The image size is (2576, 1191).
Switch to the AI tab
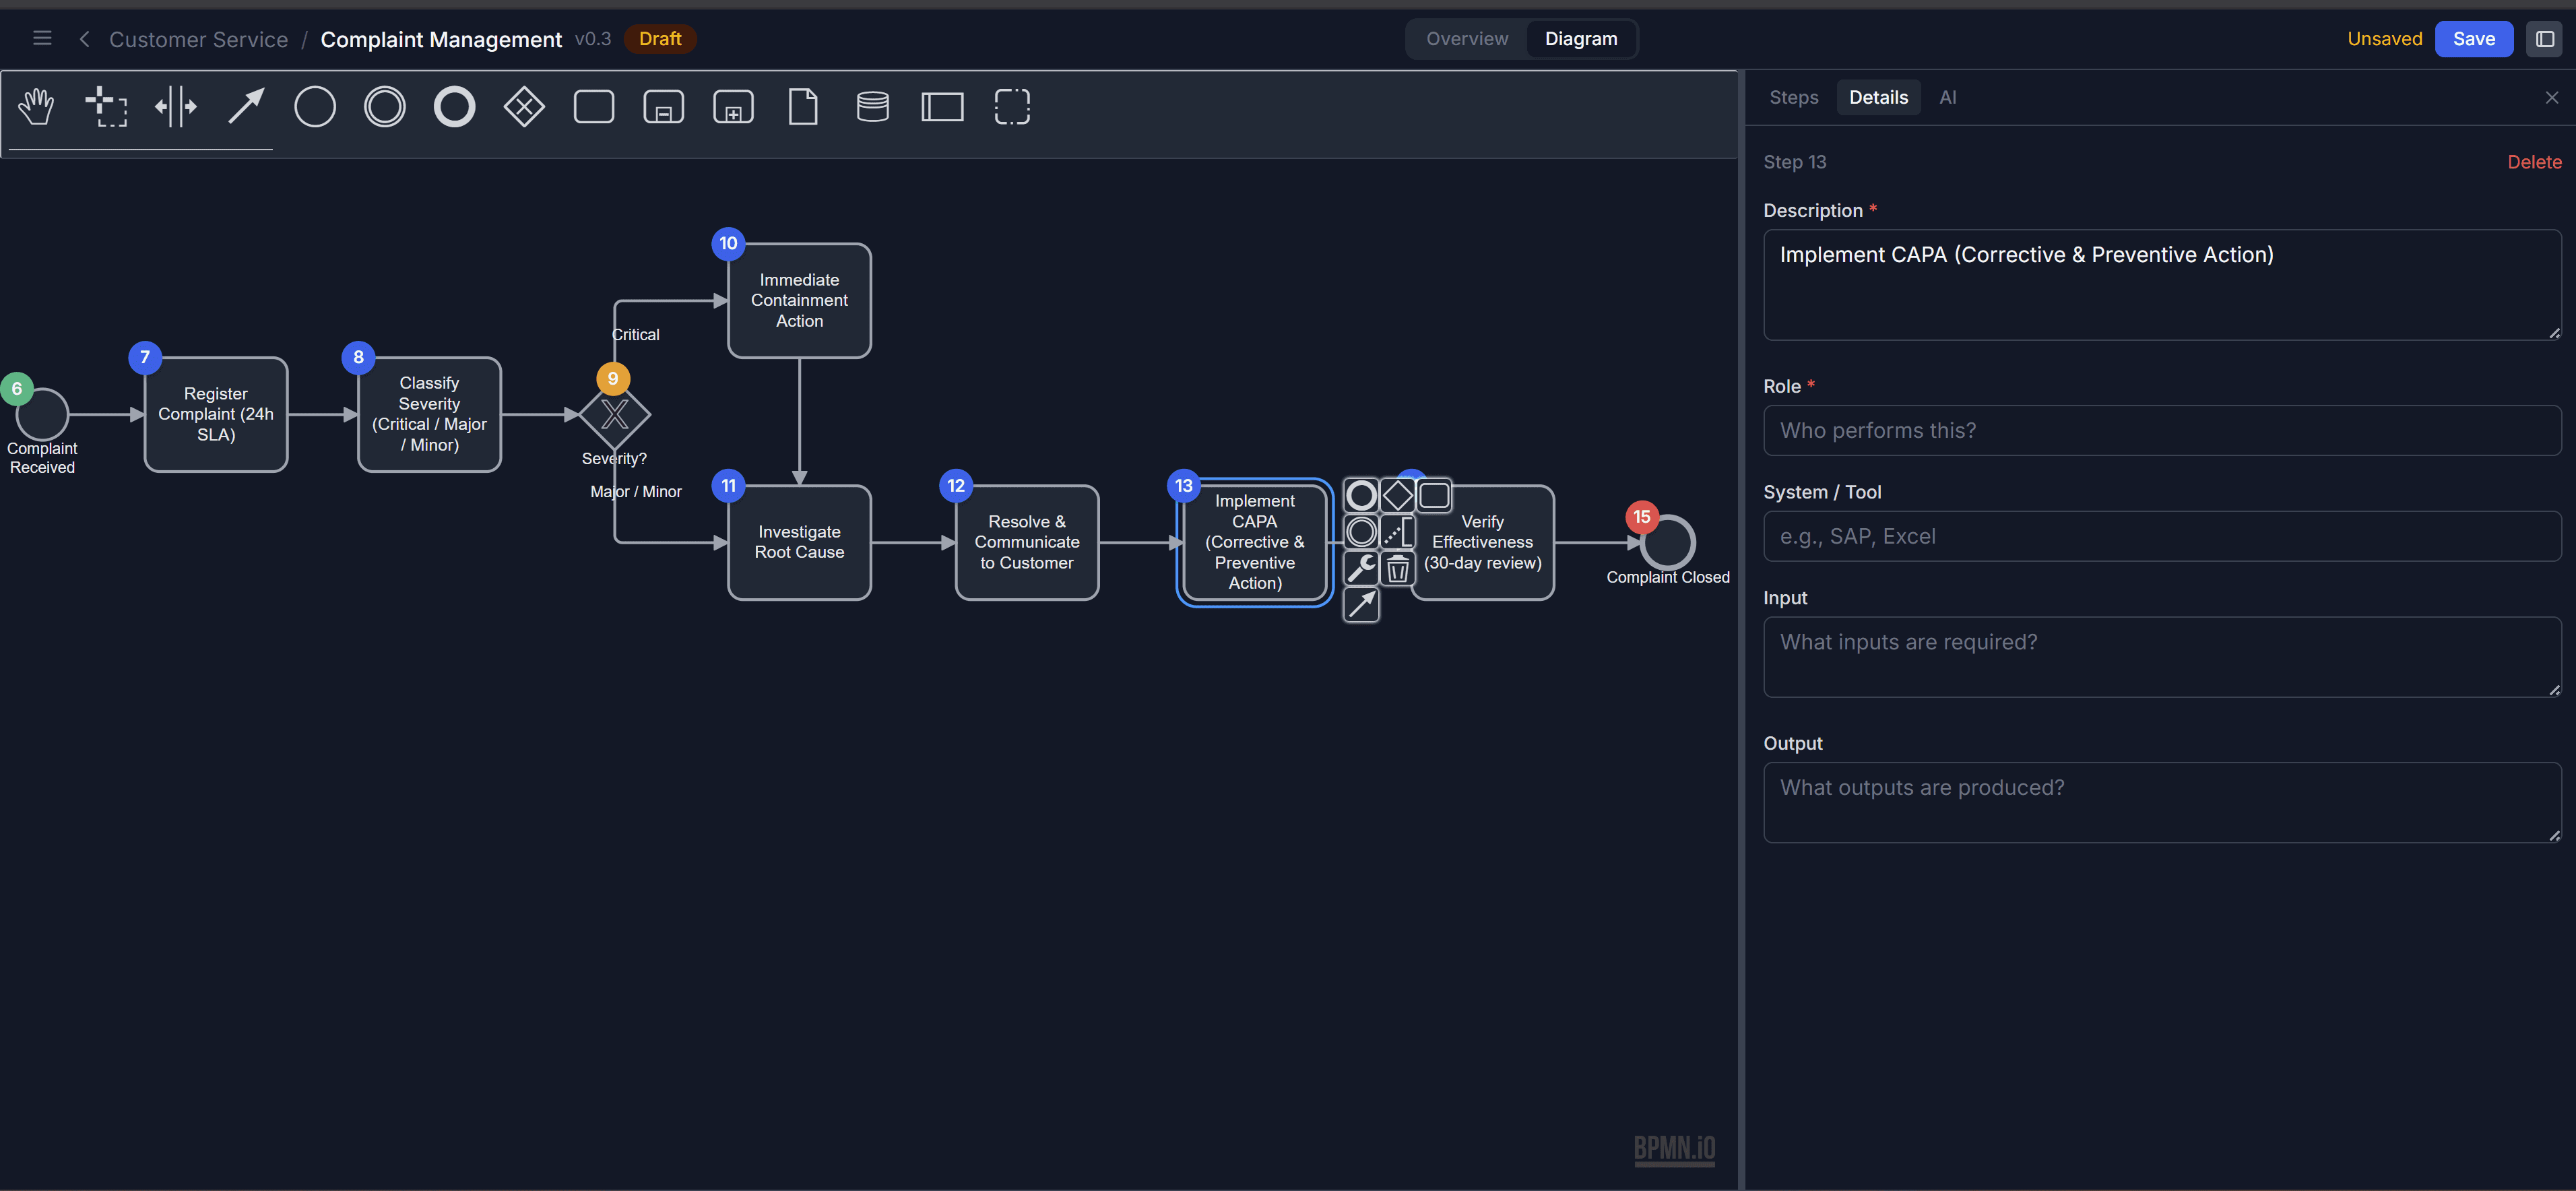[x=1948, y=97]
